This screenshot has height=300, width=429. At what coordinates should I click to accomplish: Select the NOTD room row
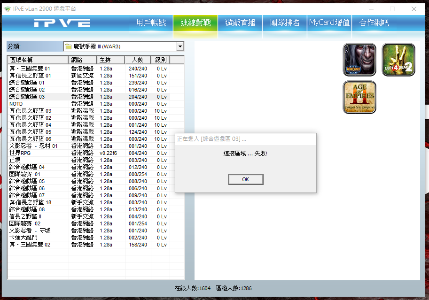click(x=89, y=104)
